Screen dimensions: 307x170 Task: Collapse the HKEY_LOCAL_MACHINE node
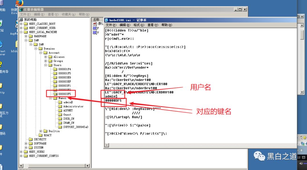[21, 32]
